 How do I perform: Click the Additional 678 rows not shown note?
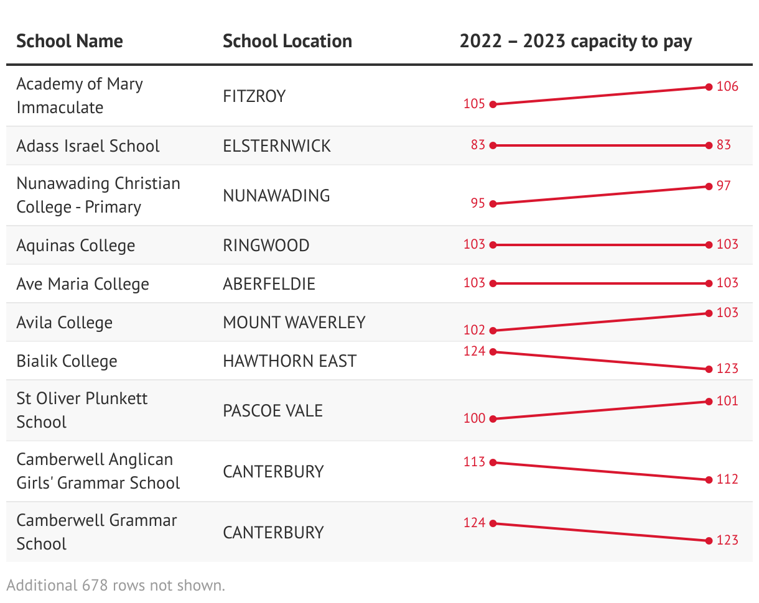click(116, 586)
